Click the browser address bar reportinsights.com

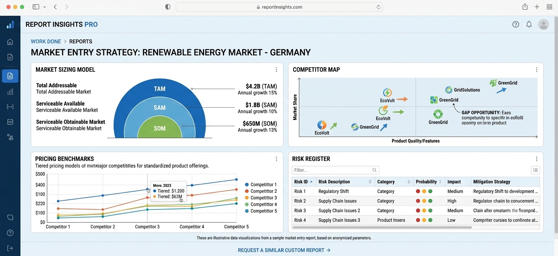pyautogui.click(x=279, y=7)
